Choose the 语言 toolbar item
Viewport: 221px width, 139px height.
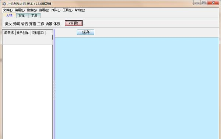coord(25,24)
